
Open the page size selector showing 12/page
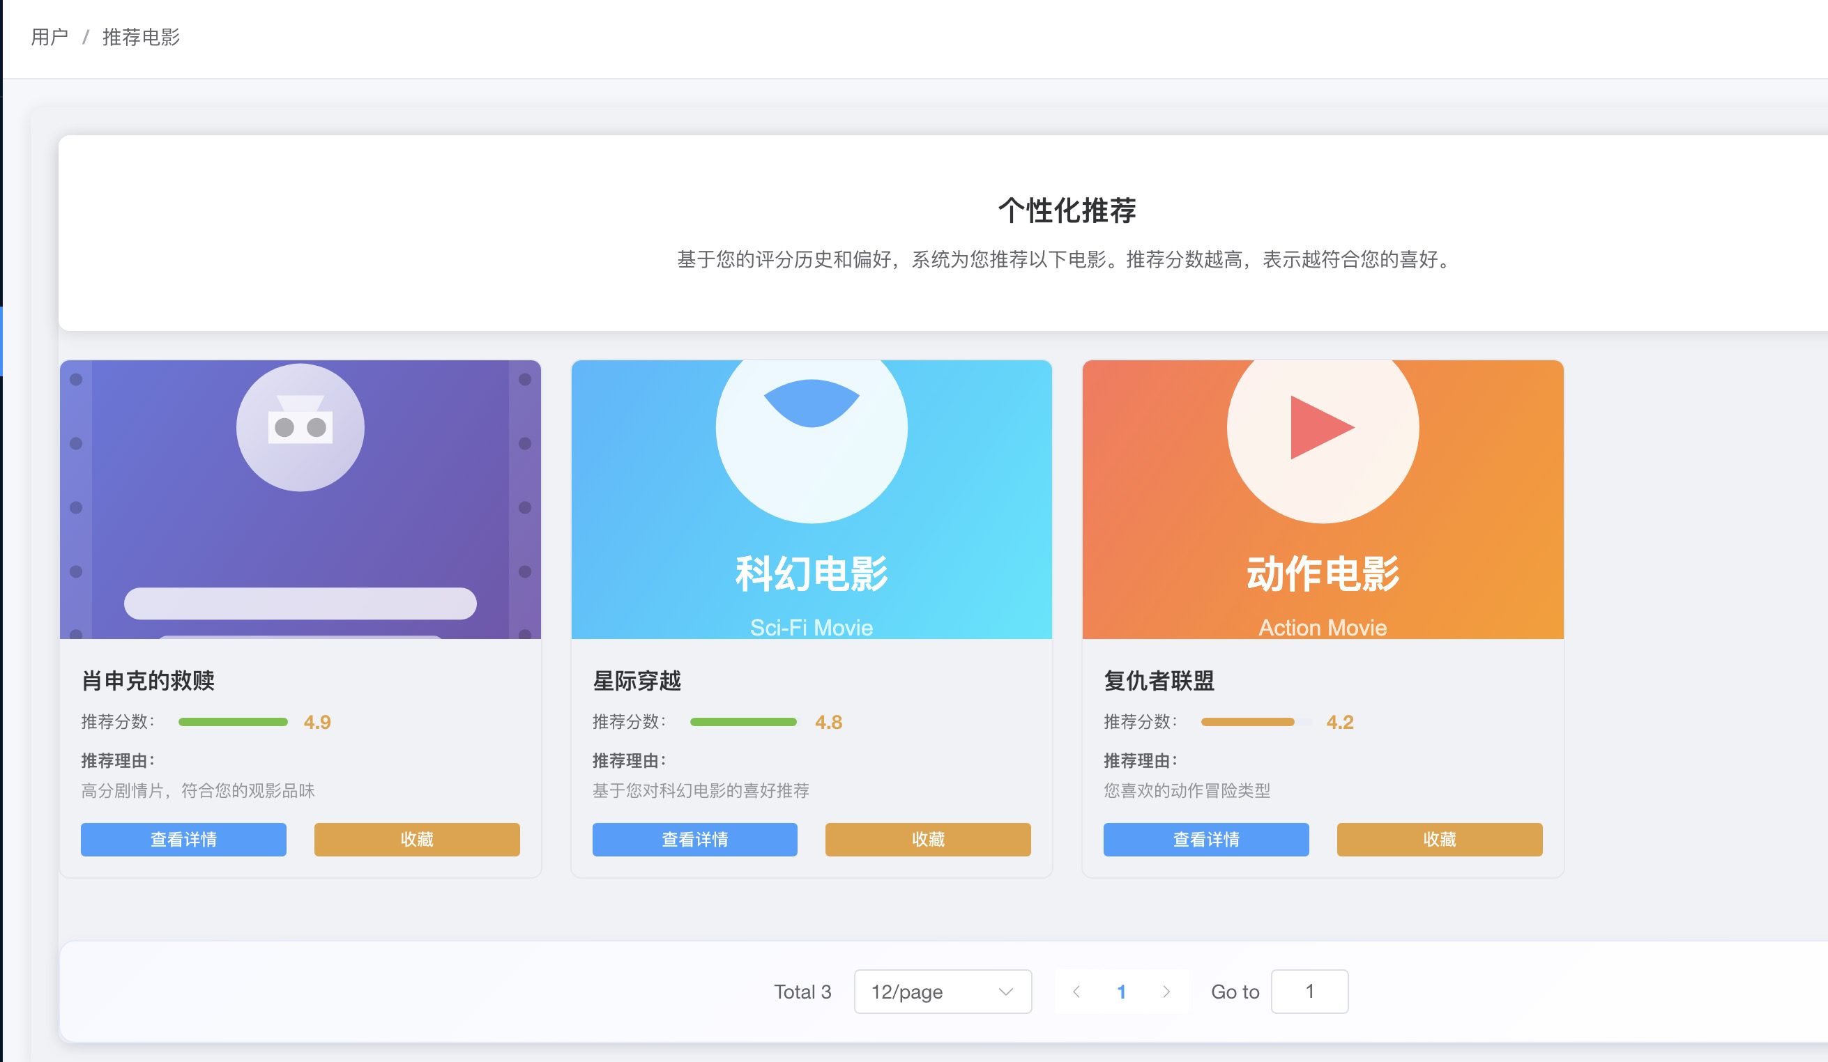929,991
